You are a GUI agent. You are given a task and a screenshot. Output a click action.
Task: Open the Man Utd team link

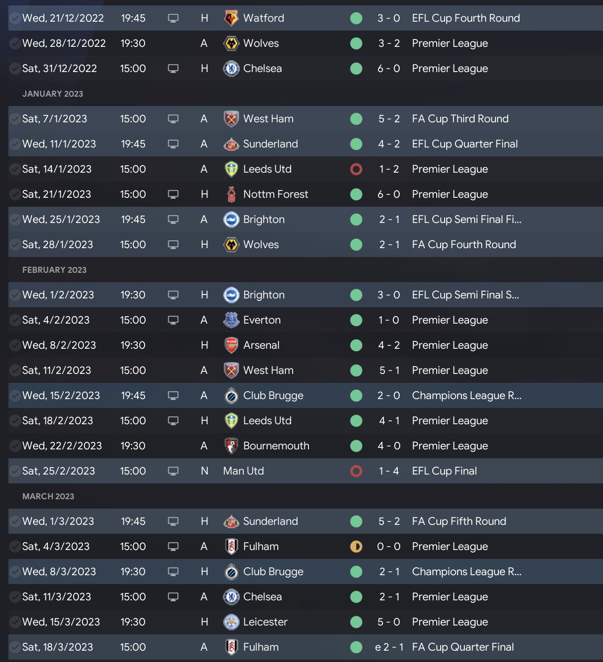pos(243,471)
